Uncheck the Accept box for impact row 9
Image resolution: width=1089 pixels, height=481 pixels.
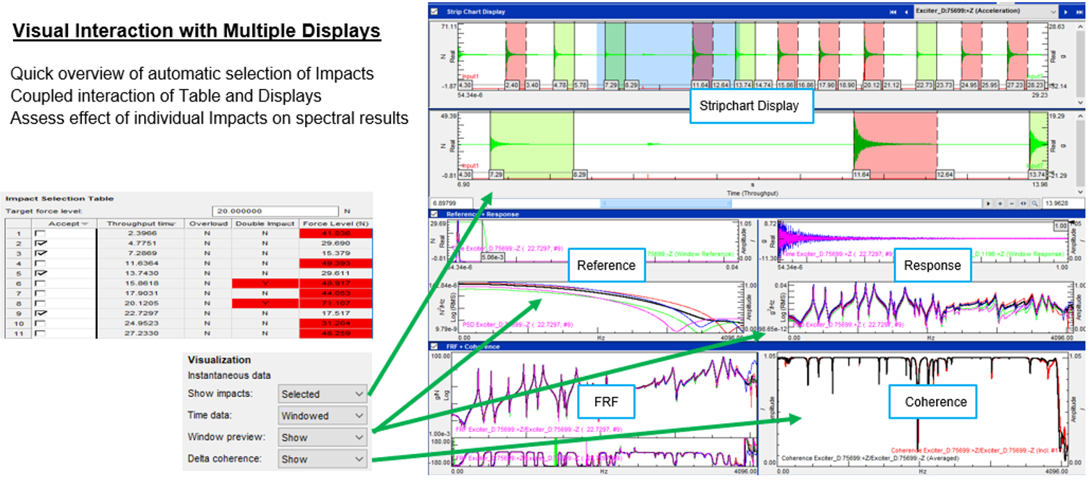(x=41, y=313)
